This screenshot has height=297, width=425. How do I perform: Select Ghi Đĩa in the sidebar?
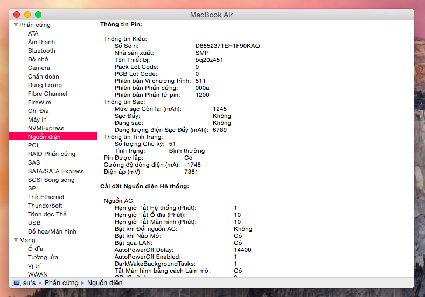(38, 111)
